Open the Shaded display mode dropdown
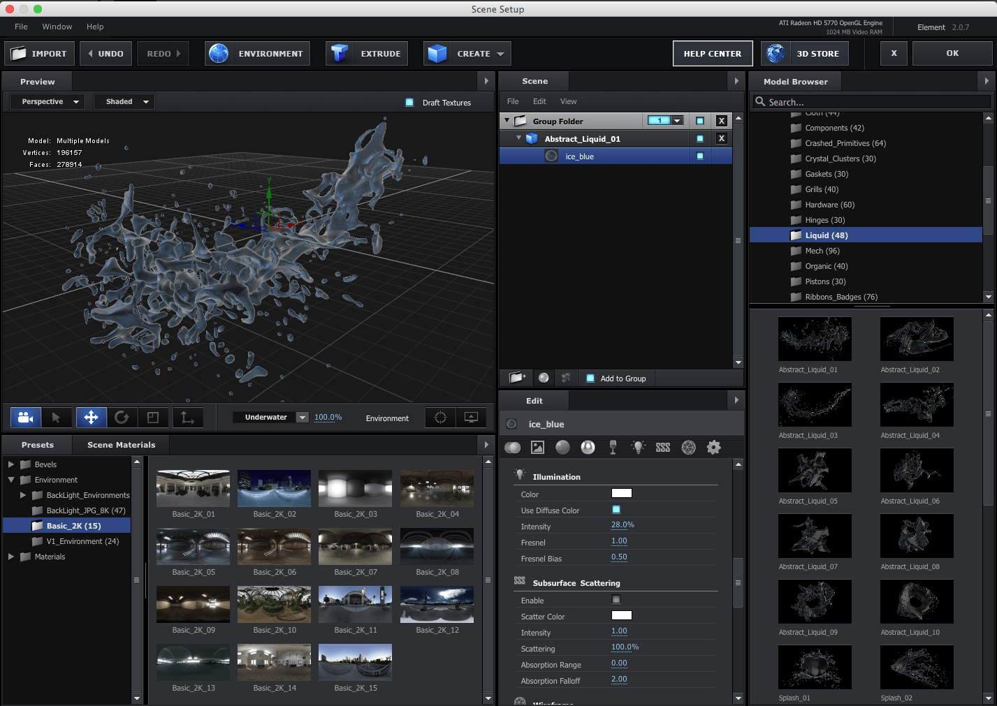Viewport: 997px width, 706px height. pyautogui.click(x=124, y=102)
